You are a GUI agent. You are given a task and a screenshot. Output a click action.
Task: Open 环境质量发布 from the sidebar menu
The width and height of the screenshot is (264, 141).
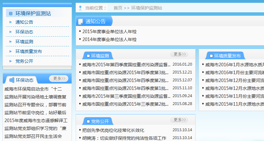click(x=29, y=51)
